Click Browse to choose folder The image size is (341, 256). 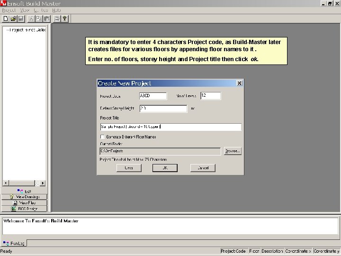click(233, 151)
